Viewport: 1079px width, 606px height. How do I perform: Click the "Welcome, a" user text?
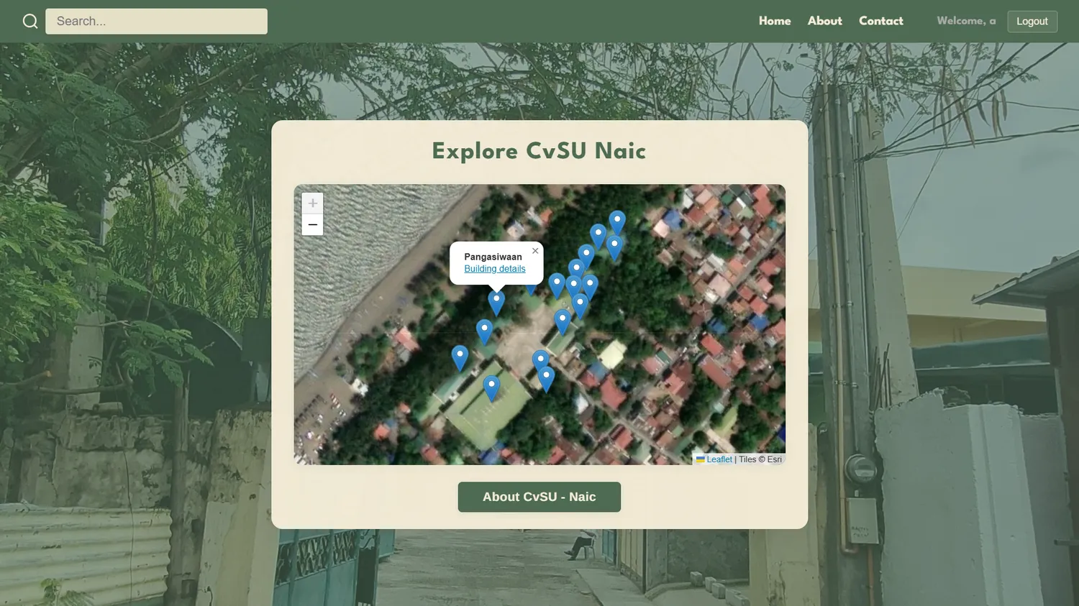(x=966, y=21)
